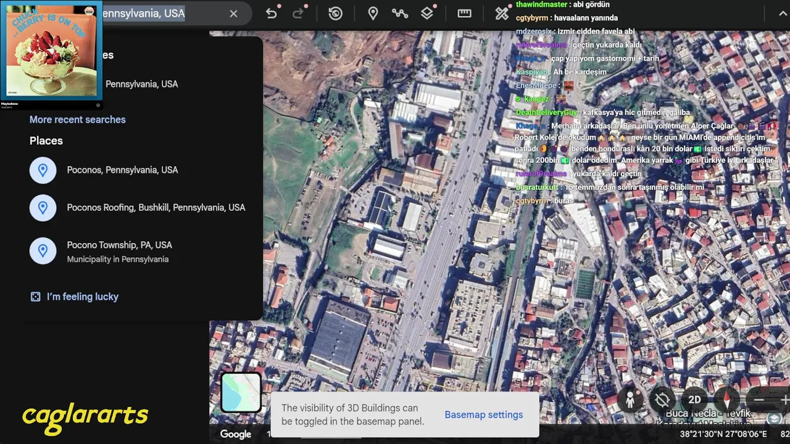790x444 pixels.
Task: Click the rotate view reset icon
Action: (x=662, y=400)
